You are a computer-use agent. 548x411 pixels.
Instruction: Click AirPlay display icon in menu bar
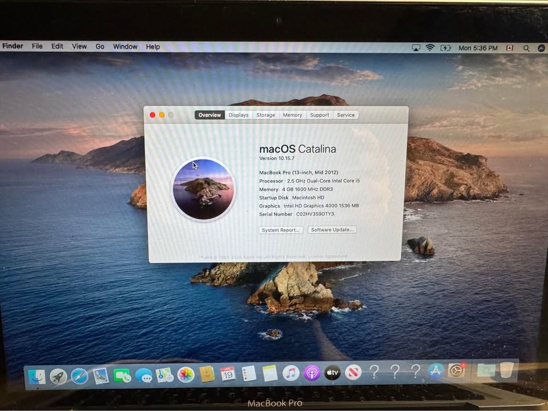(x=416, y=48)
